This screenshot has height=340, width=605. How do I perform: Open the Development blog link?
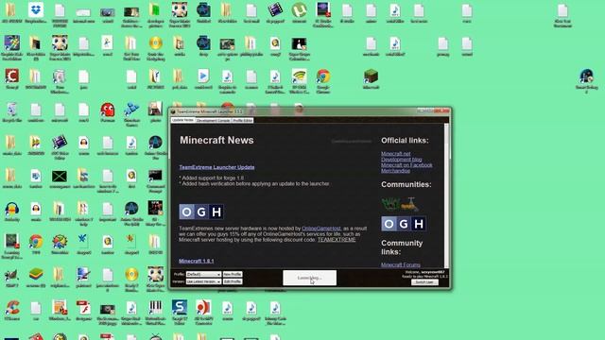[401, 160]
